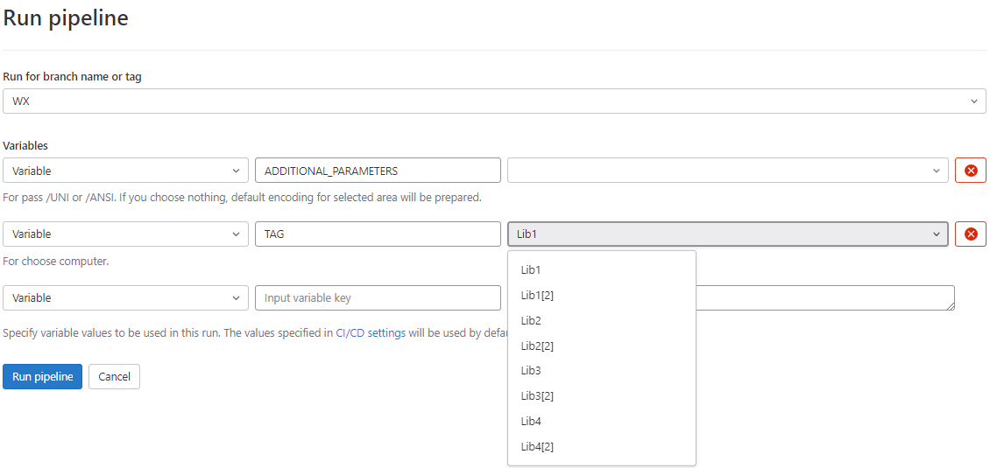Choose Lib3 in the dropdown menu

click(531, 371)
